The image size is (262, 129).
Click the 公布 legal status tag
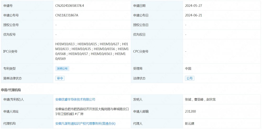point(189,78)
